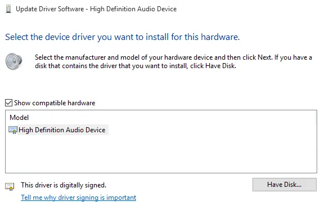Screen dimensions: 320x206
Task: Click the signed-driver certificate icon at bottom
Action: [x=10, y=186]
